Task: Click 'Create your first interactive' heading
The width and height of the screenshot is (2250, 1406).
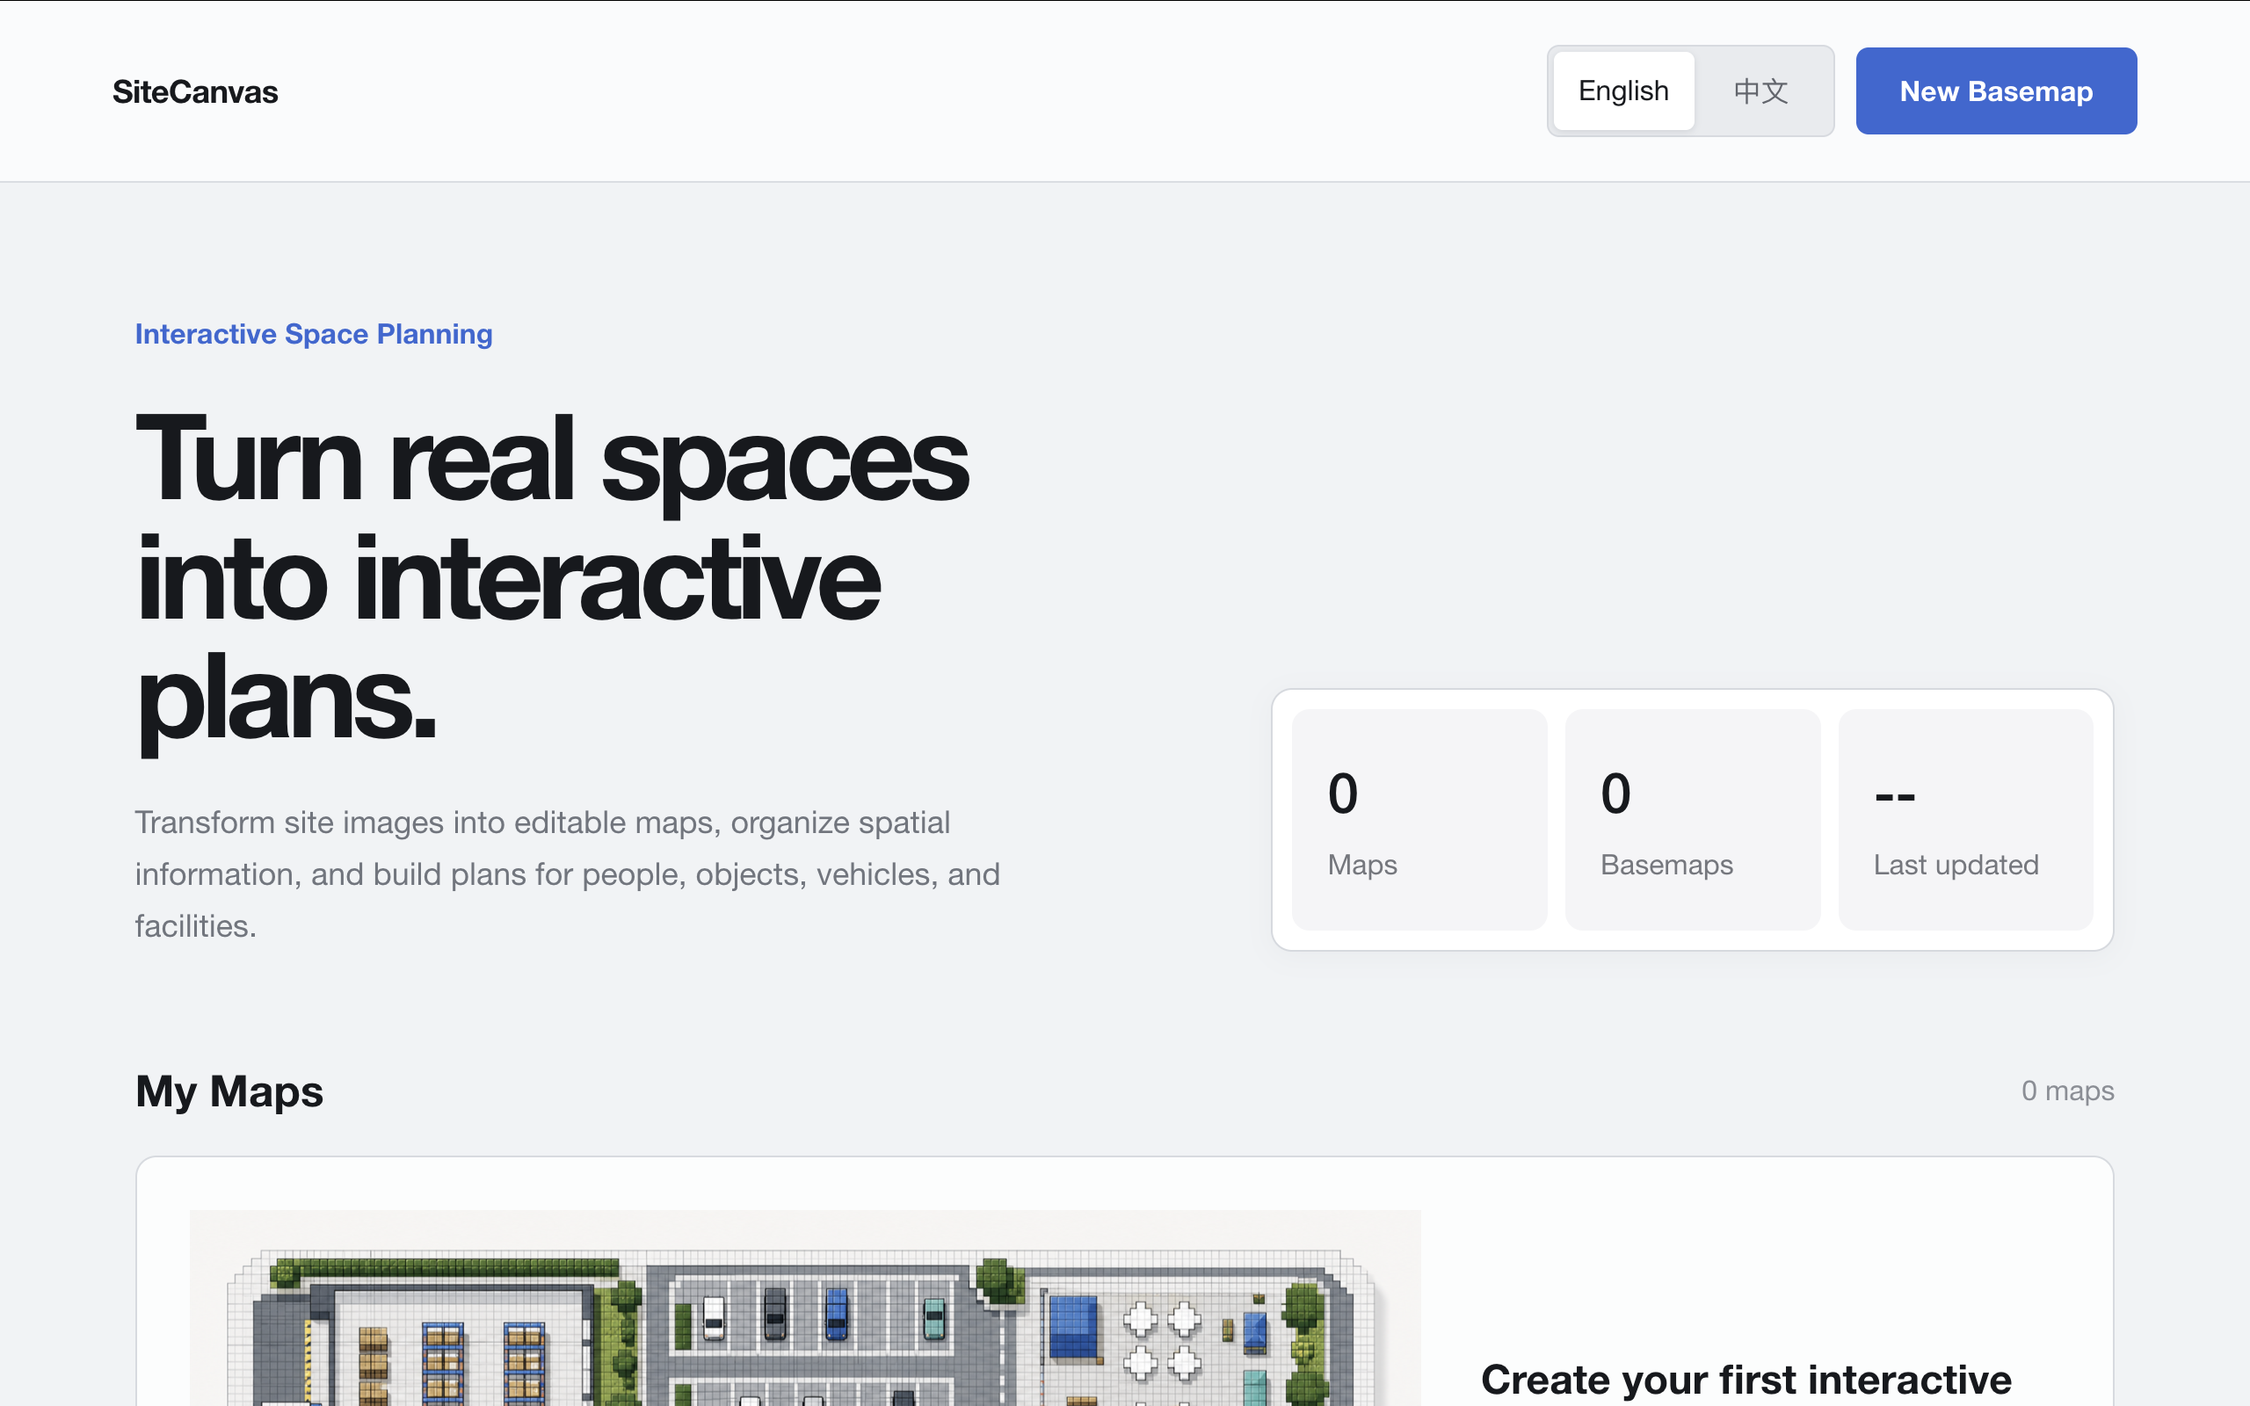Action: [1746, 1379]
